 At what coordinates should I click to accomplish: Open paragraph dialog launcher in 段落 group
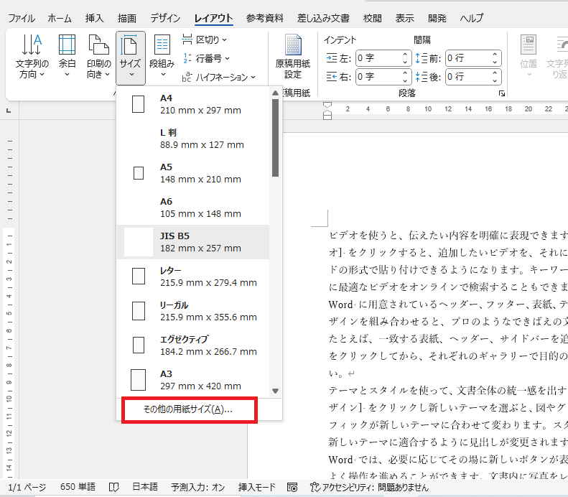point(502,93)
